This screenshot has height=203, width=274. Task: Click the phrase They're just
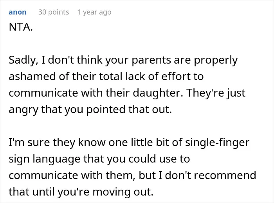coord(216,93)
